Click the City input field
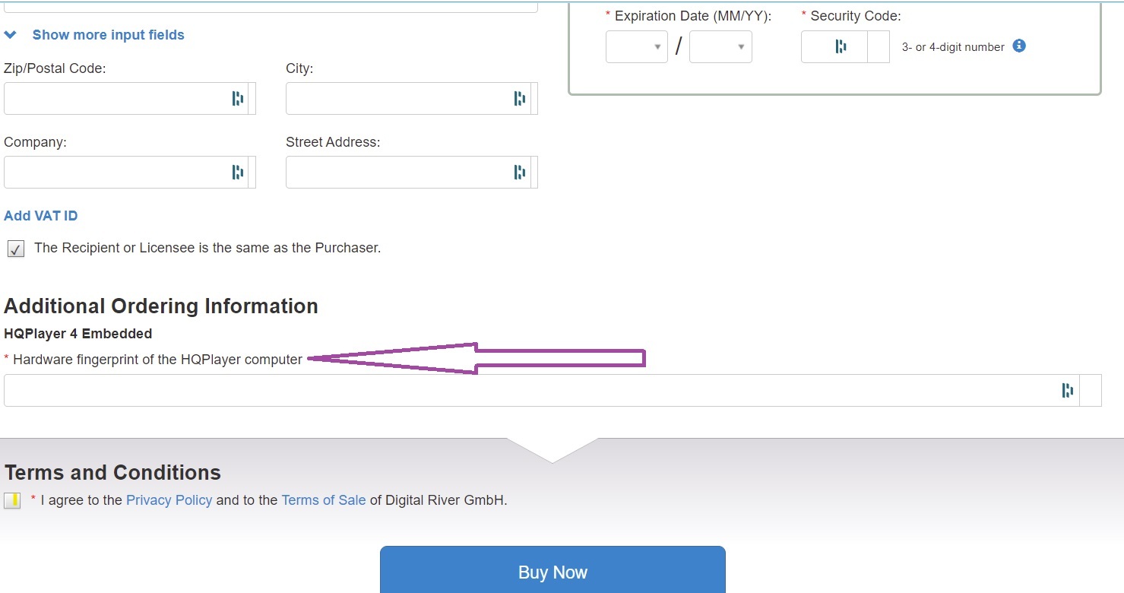Screen dimensions: 1124x593 (x=395, y=98)
